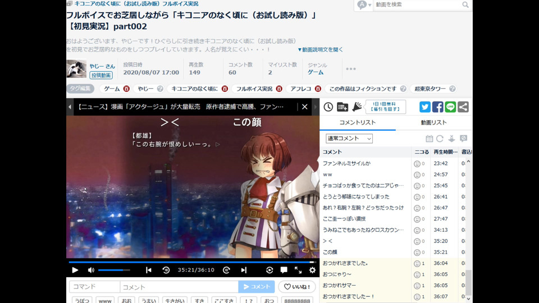Rewind 10 seconds icon

point(166,270)
